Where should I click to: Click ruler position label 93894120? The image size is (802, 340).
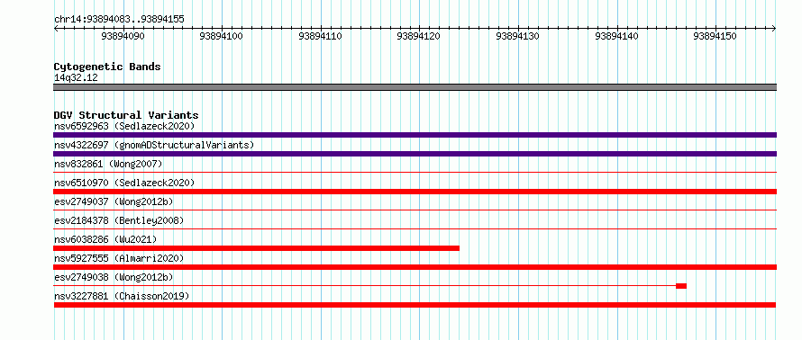coord(419,36)
